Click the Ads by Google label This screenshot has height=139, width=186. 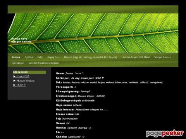(21, 72)
